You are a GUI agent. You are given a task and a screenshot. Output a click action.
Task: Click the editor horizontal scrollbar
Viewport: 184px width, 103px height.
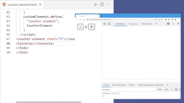(x=49, y=102)
